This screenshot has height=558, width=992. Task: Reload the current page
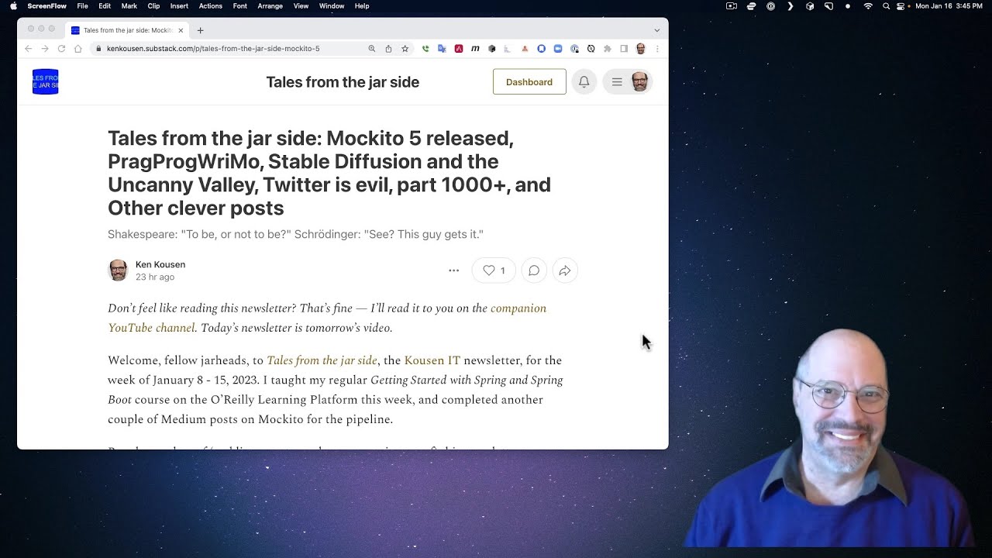[61, 48]
